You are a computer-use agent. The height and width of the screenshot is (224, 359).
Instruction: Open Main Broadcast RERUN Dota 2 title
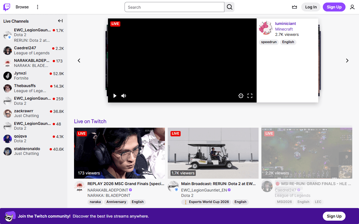pyautogui.click(x=218, y=184)
